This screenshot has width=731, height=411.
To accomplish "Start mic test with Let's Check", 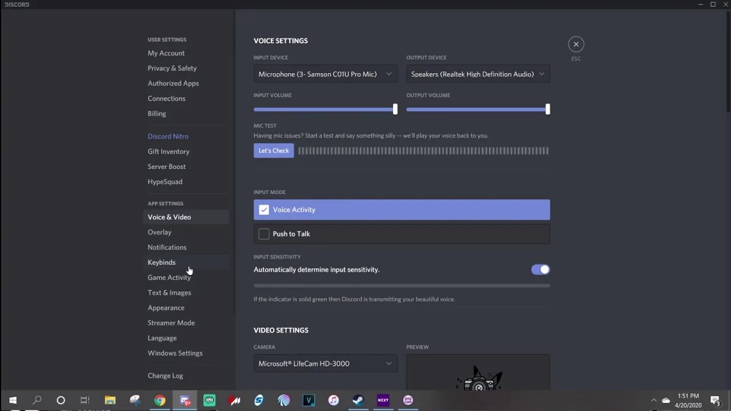I will tap(274, 151).
